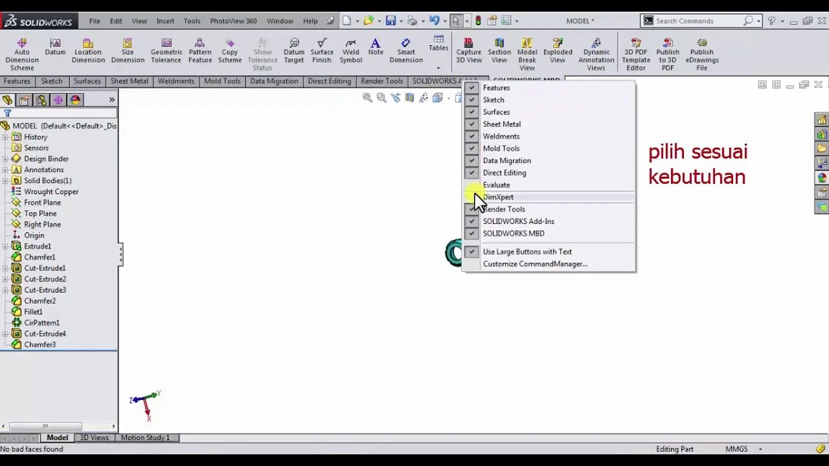Switch to the Render Tools CommandManager tab
The width and height of the screenshot is (829, 466).
click(x=381, y=81)
